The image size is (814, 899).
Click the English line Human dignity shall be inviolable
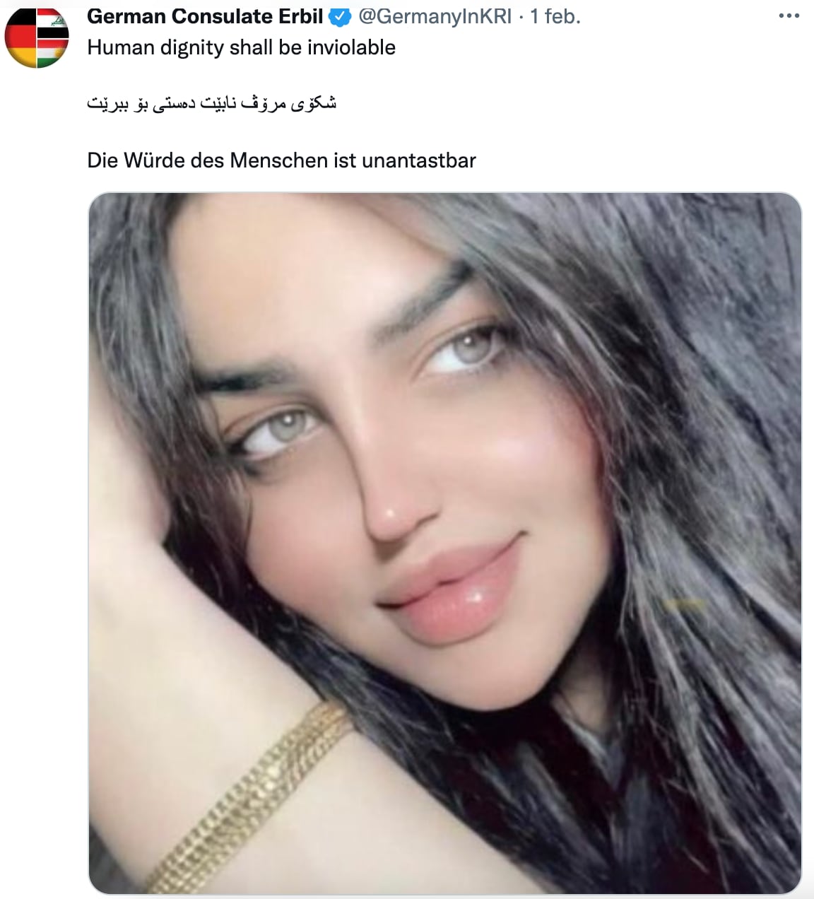(241, 48)
